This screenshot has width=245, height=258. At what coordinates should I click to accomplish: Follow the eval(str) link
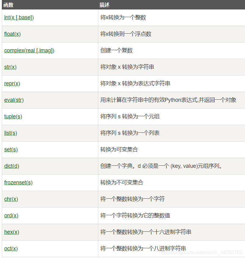click(x=14, y=100)
